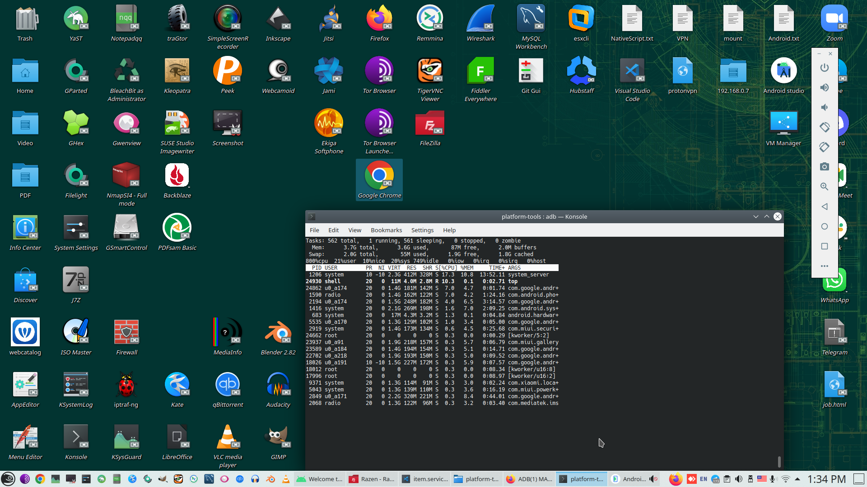
Task: Click emulator volume up icon
Action: (x=824, y=87)
